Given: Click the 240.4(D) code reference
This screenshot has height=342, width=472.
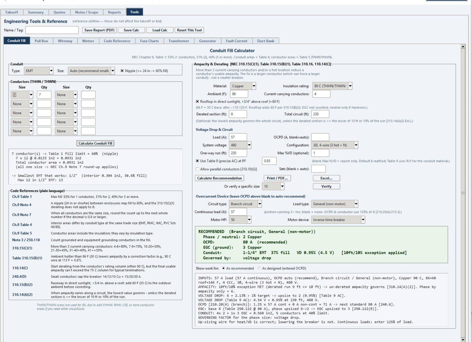Looking at the screenshot, I should tap(19, 277).
